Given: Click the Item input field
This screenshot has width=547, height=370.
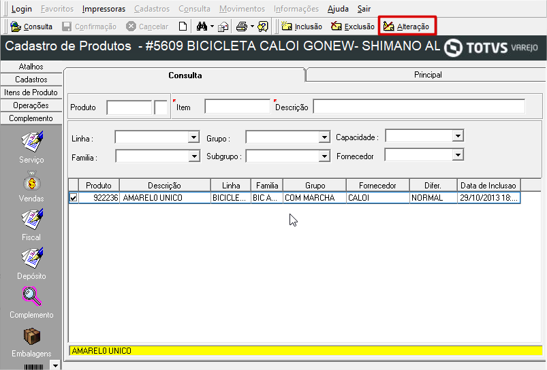Looking at the screenshot, I should (x=237, y=106).
